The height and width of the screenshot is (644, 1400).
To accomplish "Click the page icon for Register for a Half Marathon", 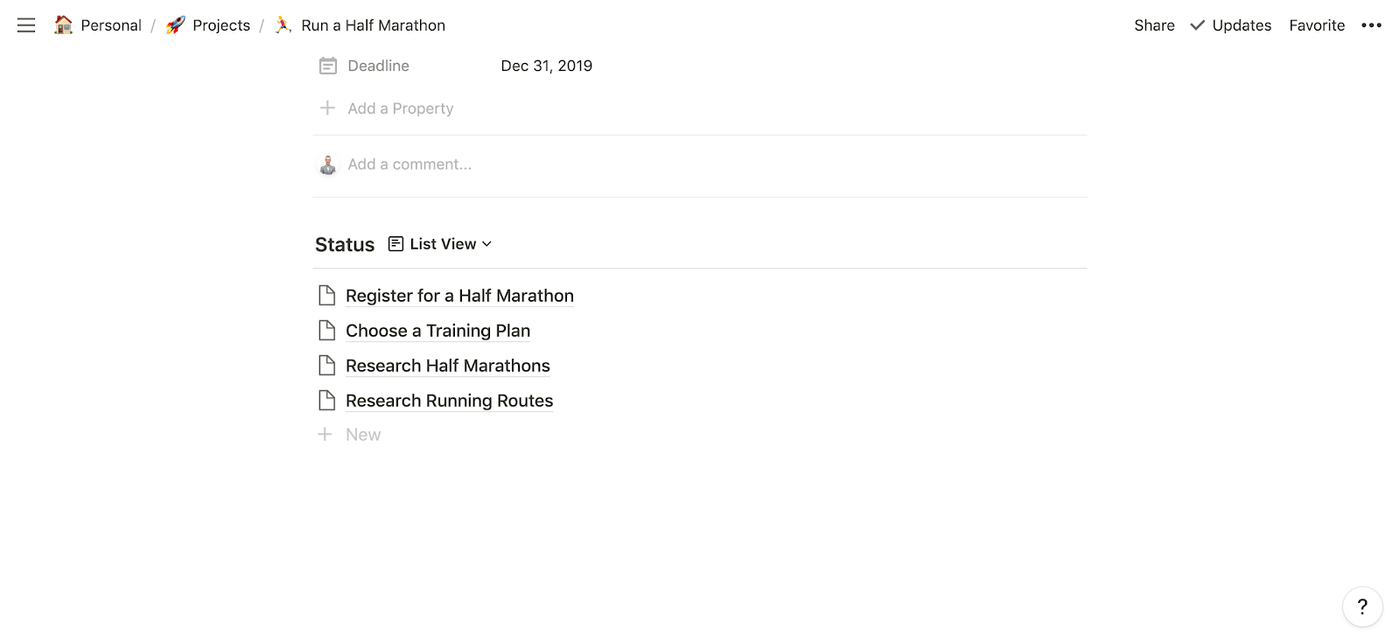I will [x=327, y=296].
